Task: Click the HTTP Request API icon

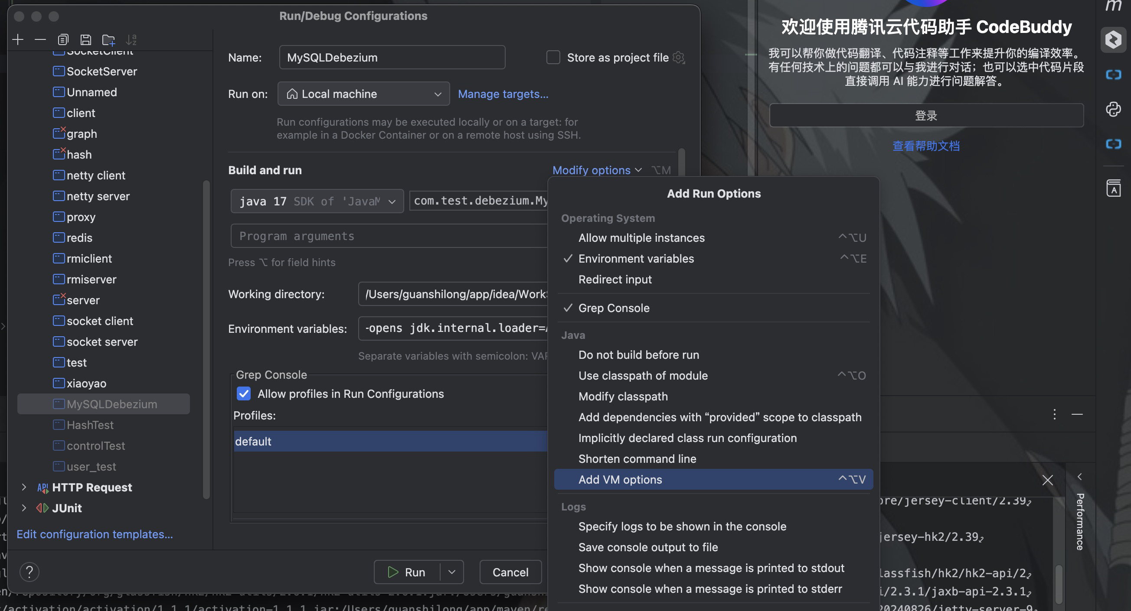Action: point(42,487)
